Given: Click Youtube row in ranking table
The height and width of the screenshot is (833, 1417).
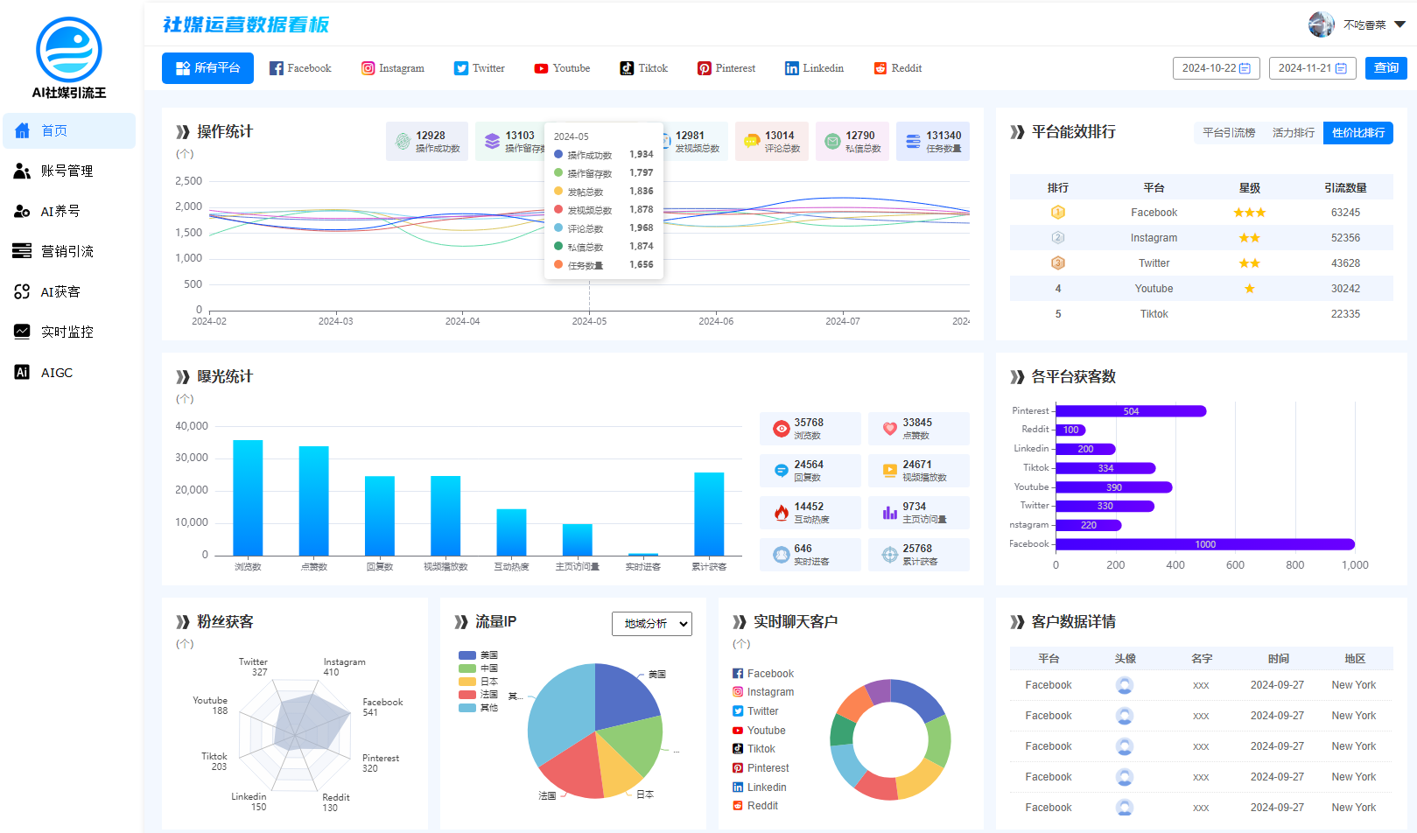Looking at the screenshot, I should click(1202, 289).
